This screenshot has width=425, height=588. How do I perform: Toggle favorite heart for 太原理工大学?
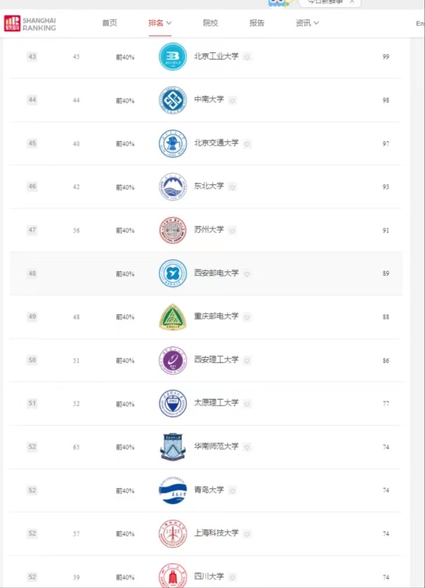pyautogui.click(x=247, y=404)
